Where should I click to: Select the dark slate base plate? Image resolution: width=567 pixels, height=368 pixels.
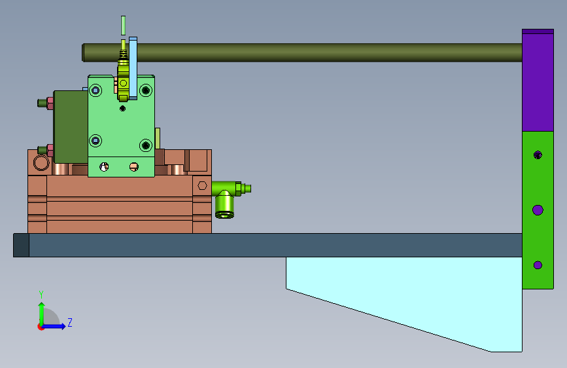pyautogui.click(x=267, y=245)
